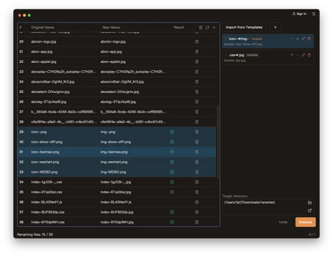This screenshot has width=333, height=256.
Task: Click the clear-all trash icon in table header
Action: [x=200, y=27]
